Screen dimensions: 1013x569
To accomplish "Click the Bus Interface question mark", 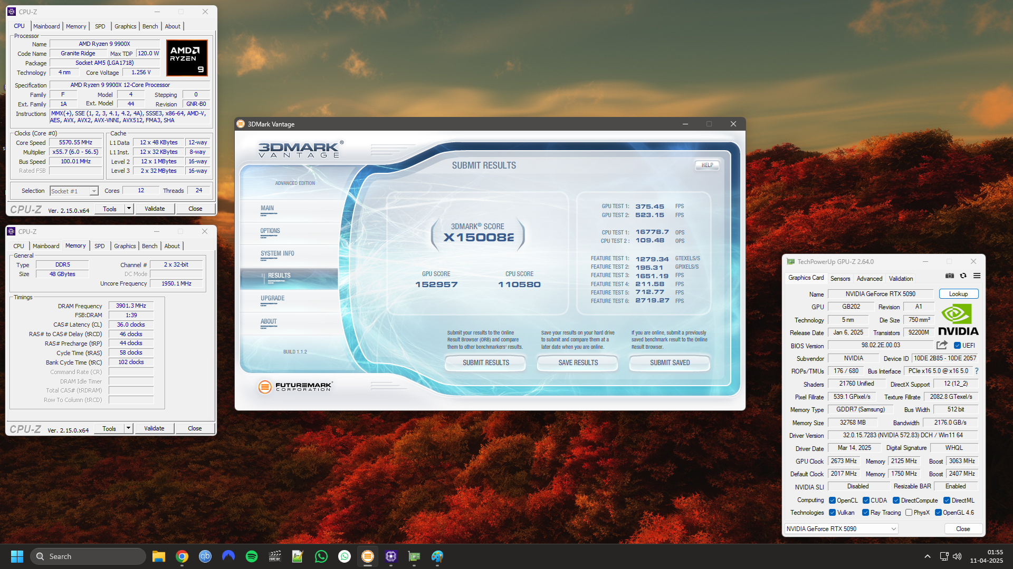I will pyautogui.click(x=976, y=371).
